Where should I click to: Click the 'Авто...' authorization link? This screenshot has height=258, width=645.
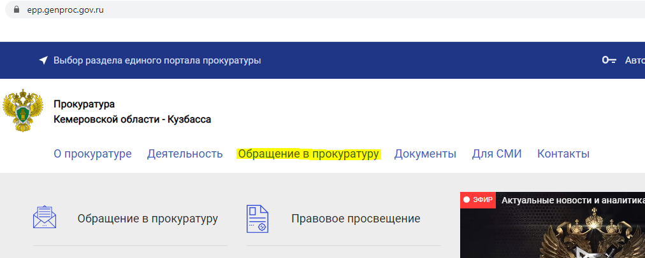tap(635, 61)
